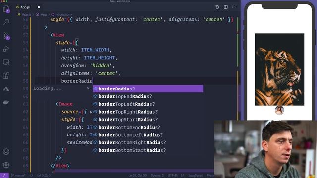The width and height of the screenshot is (317, 178).
Task: Open the Accounts menu icon
Action: [x=6, y=152]
